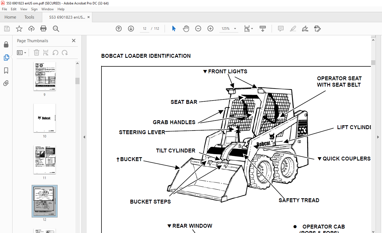Click the Save file icon

[x=7, y=29]
